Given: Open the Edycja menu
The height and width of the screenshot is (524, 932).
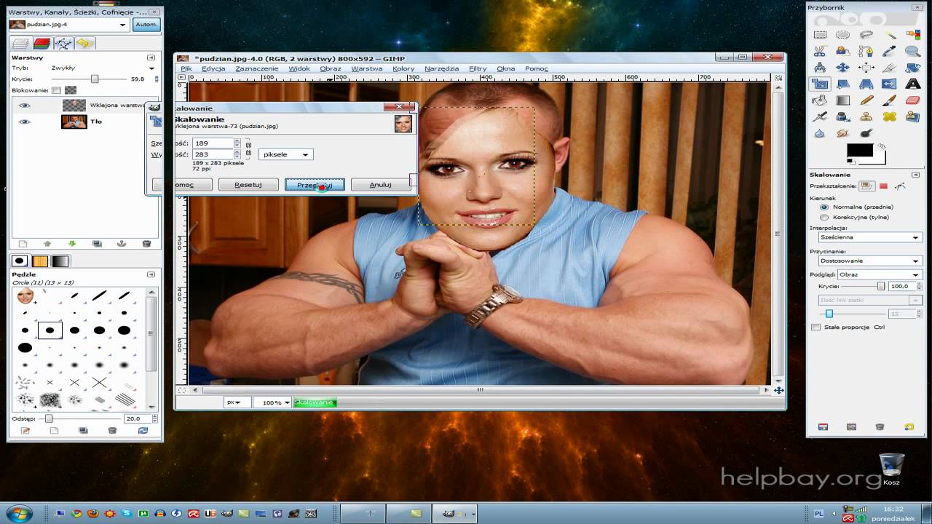Looking at the screenshot, I should pyautogui.click(x=213, y=68).
